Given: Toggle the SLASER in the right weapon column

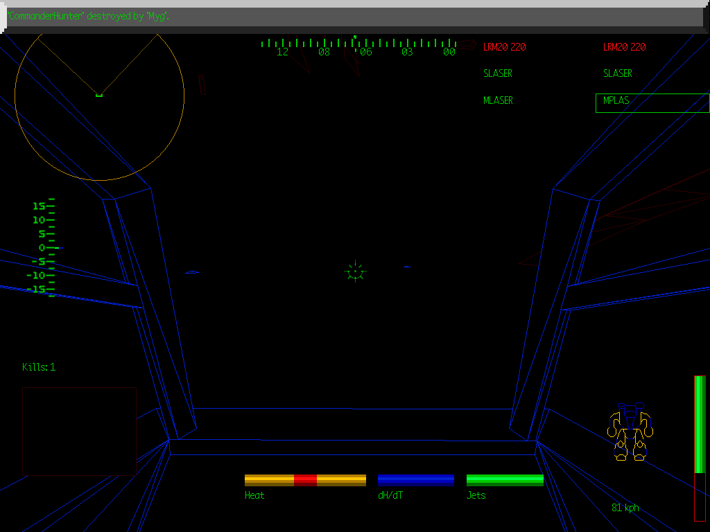Looking at the screenshot, I should pos(617,73).
